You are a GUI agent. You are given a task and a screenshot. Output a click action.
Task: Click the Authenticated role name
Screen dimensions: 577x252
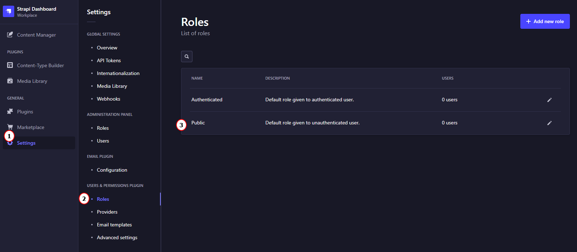207,100
